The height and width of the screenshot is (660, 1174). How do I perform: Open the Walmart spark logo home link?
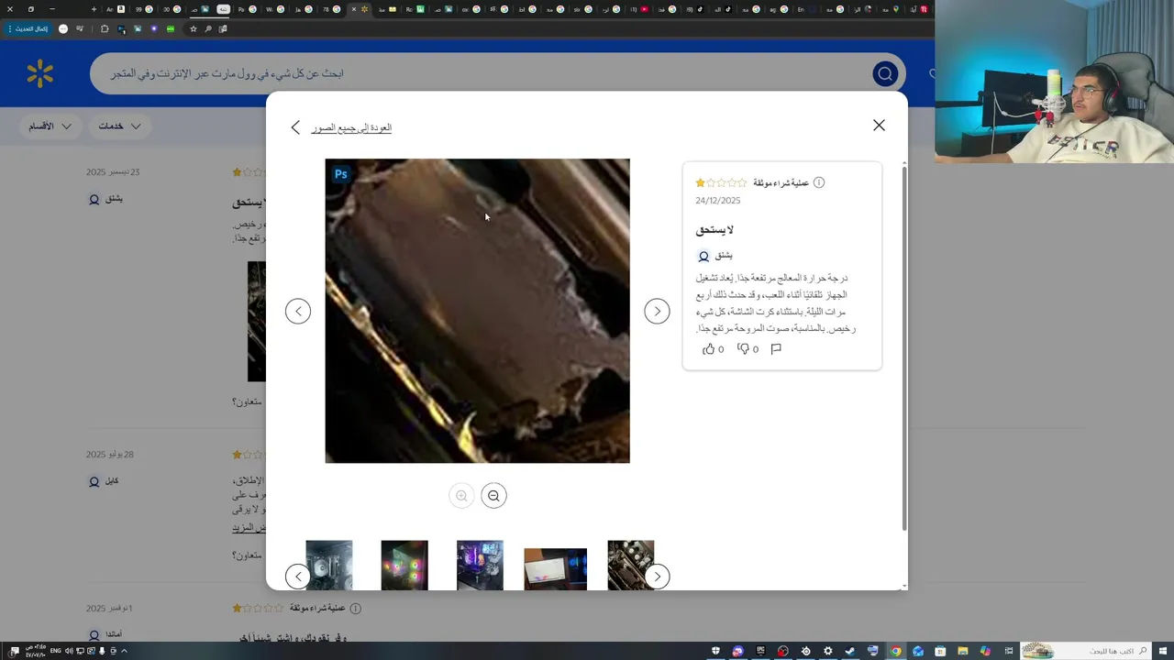[x=40, y=73]
